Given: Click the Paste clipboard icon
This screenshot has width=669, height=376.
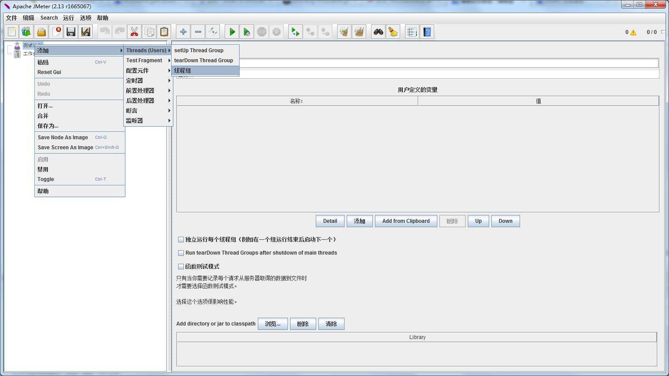Looking at the screenshot, I should (164, 32).
